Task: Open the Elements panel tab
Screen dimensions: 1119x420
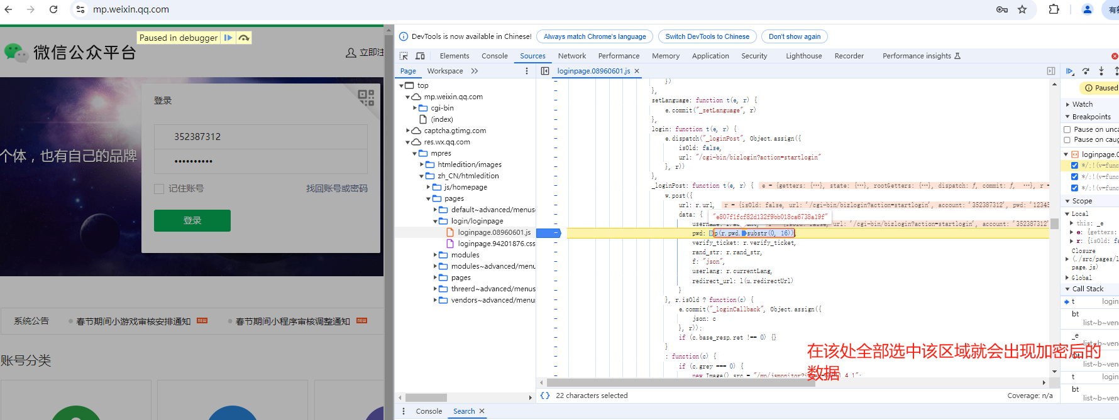Action: click(455, 56)
